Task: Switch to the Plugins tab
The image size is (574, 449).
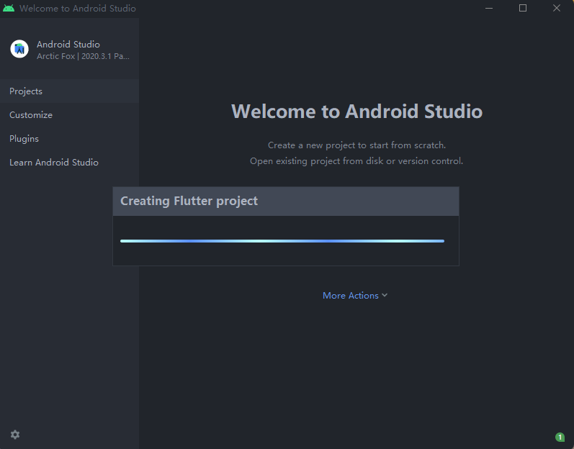Action: (70, 139)
